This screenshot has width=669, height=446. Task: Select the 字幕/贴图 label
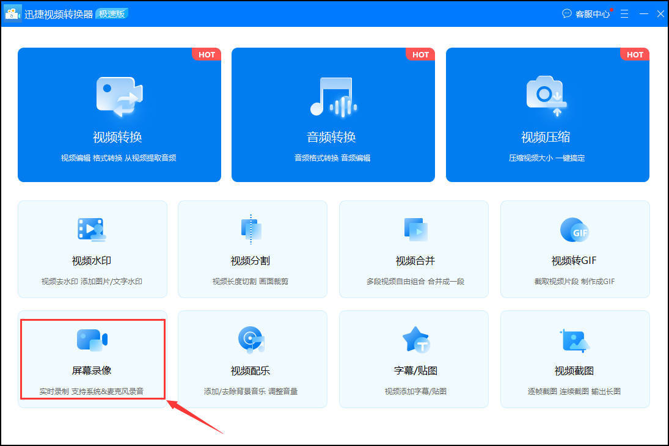click(415, 371)
